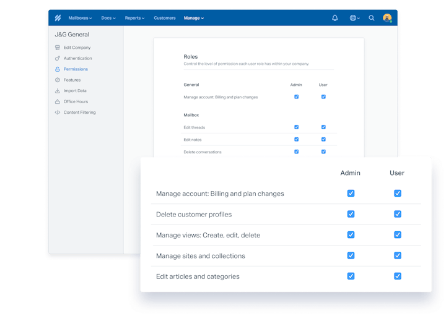Open search with the magnifier icon
This screenshot has width=446, height=316.
(372, 18)
